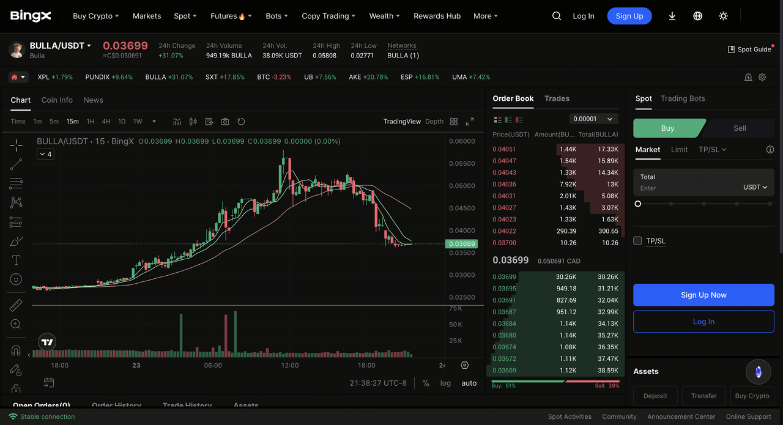
Task: Open the Coin Info tab
Action: click(57, 100)
